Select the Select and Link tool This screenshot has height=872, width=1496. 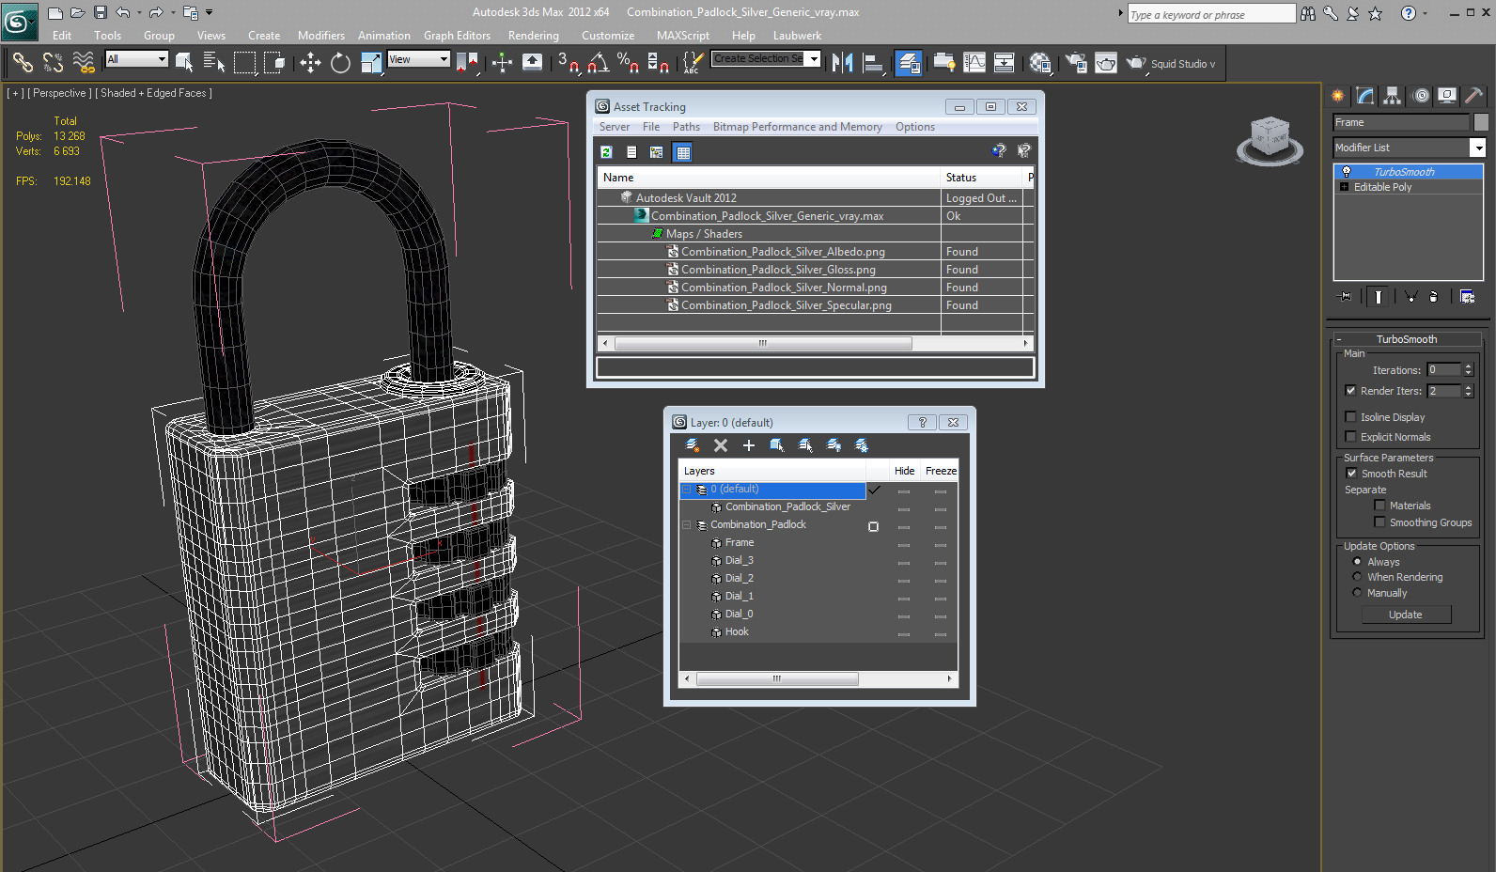[x=23, y=63]
